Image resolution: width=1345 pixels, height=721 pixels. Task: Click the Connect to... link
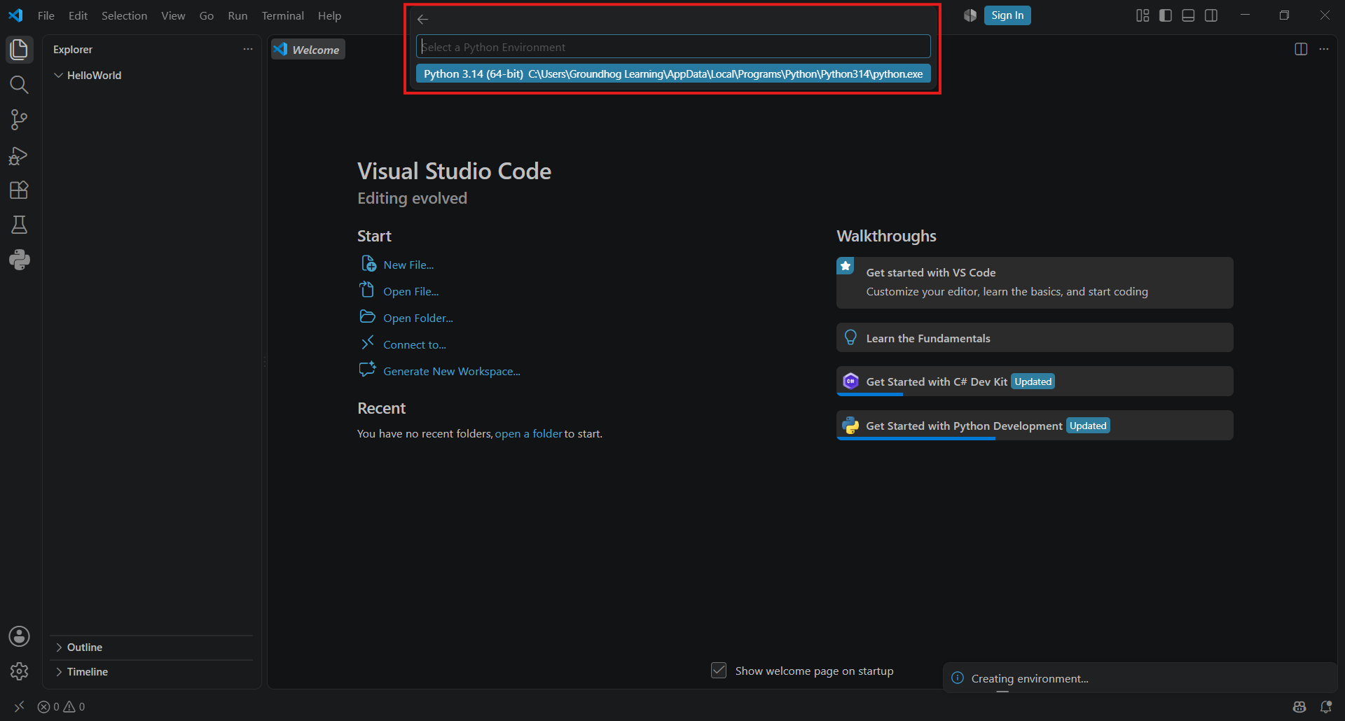tap(415, 344)
